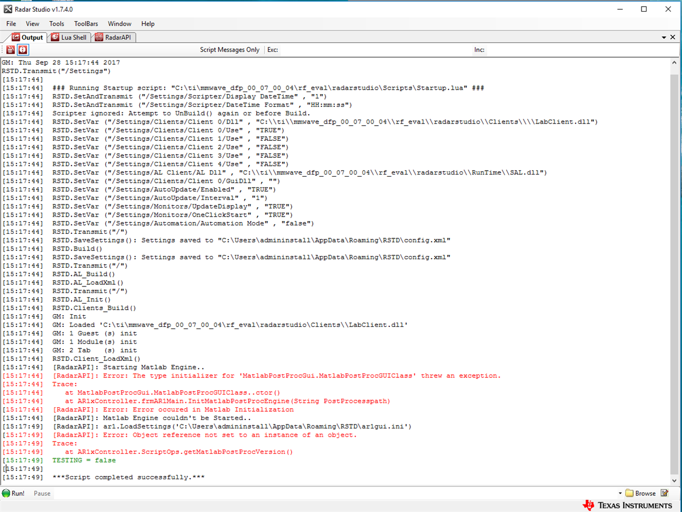Click the Browse folder icon
This screenshot has height=512, width=682.
[x=629, y=493]
